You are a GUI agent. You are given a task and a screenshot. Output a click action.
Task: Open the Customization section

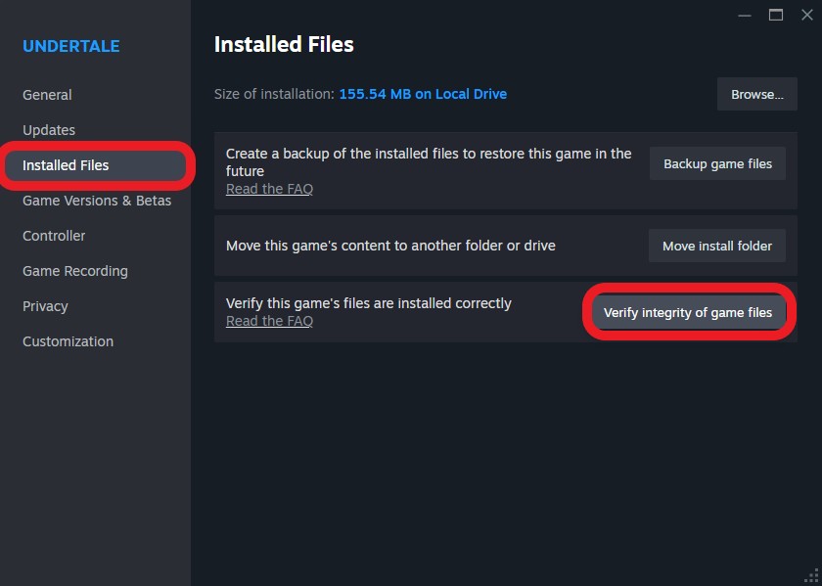pos(68,341)
